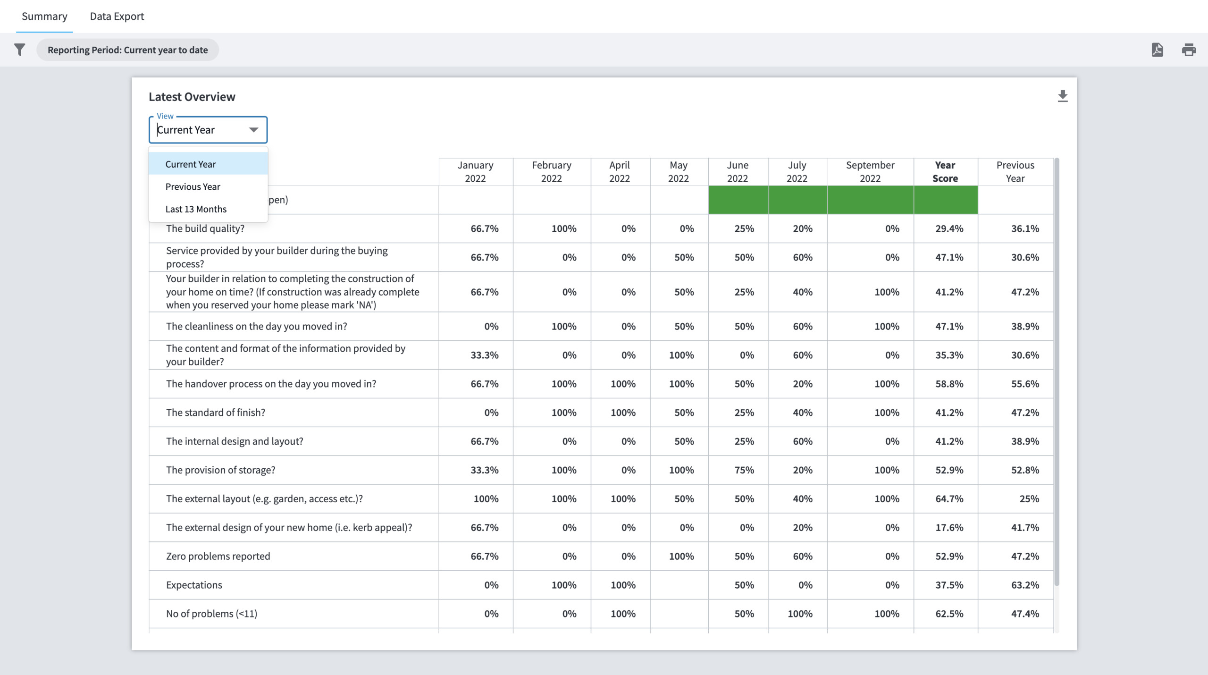This screenshot has width=1208, height=675.
Task: Click the Latest Overview heading
Action: 192,96
